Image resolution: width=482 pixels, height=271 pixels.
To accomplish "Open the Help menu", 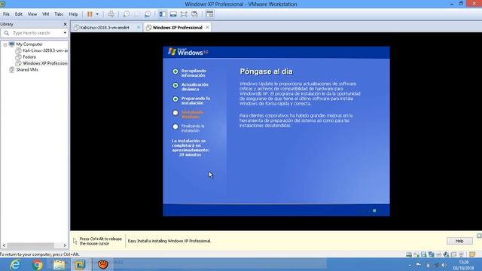I will 73,14.
